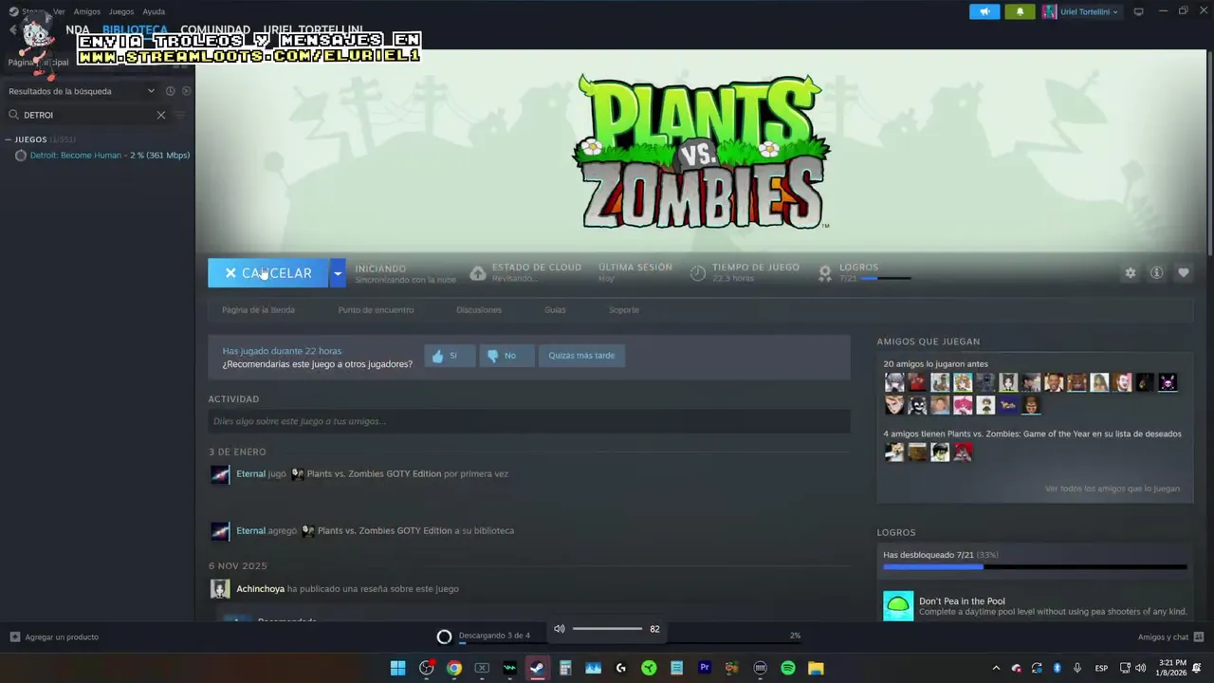This screenshot has height=683, width=1214.
Task: Click Agregar un producto
Action: [x=54, y=637]
